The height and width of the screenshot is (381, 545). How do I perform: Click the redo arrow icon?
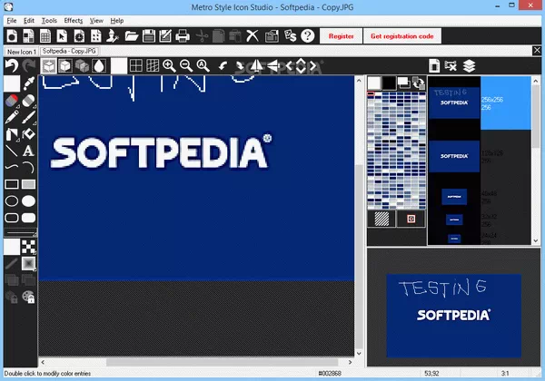pos(28,65)
